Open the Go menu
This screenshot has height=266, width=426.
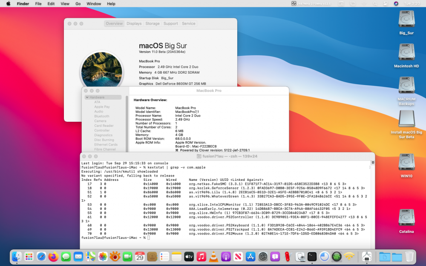point(78,3)
